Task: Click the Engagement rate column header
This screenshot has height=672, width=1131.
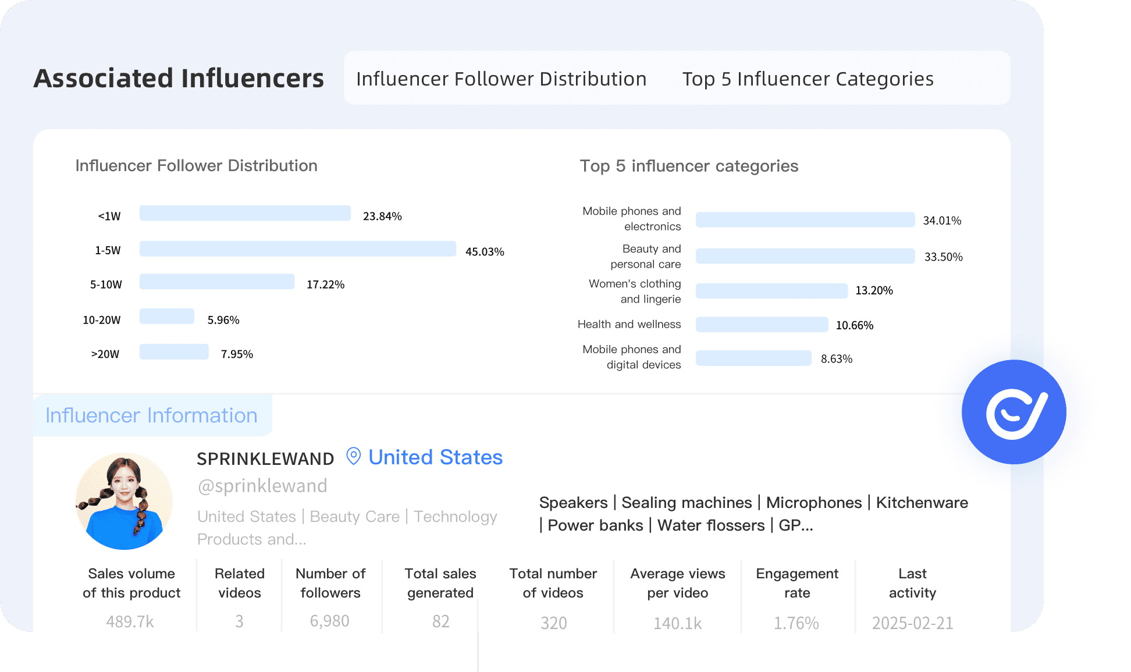Action: (796, 583)
